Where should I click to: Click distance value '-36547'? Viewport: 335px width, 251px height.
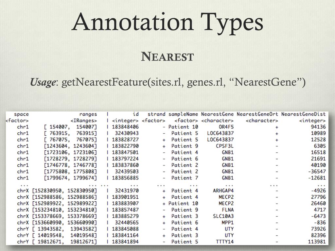[317, 172]
